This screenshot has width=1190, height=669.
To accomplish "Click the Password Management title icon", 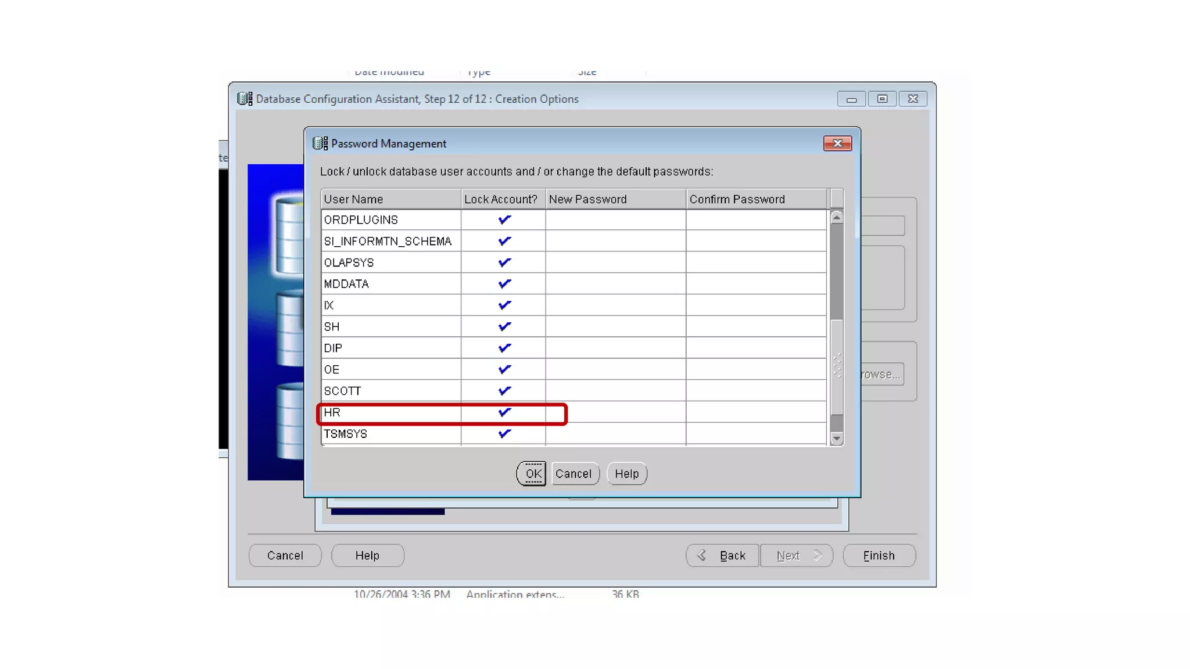I will (x=320, y=143).
